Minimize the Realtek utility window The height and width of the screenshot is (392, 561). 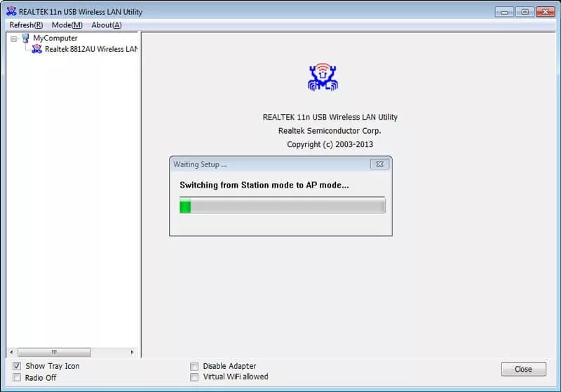pyautogui.click(x=504, y=12)
